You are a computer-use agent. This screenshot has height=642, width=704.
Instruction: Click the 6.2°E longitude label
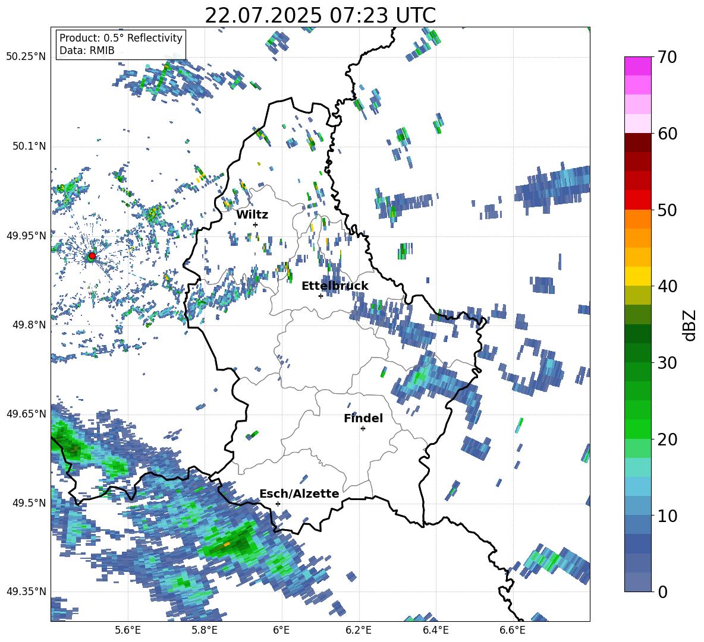coord(359,630)
